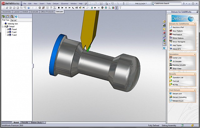Click the highlighted light-bulb toggle icon in toolbar
This screenshot has height=128, width=200.
pos(117,8)
